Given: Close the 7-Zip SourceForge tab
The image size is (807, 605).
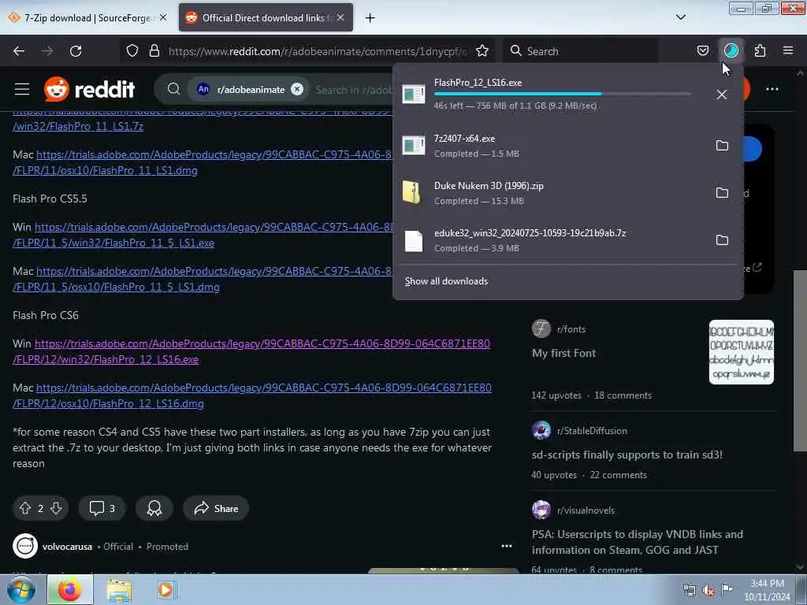Looking at the screenshot, I should [x=163, y=17].
